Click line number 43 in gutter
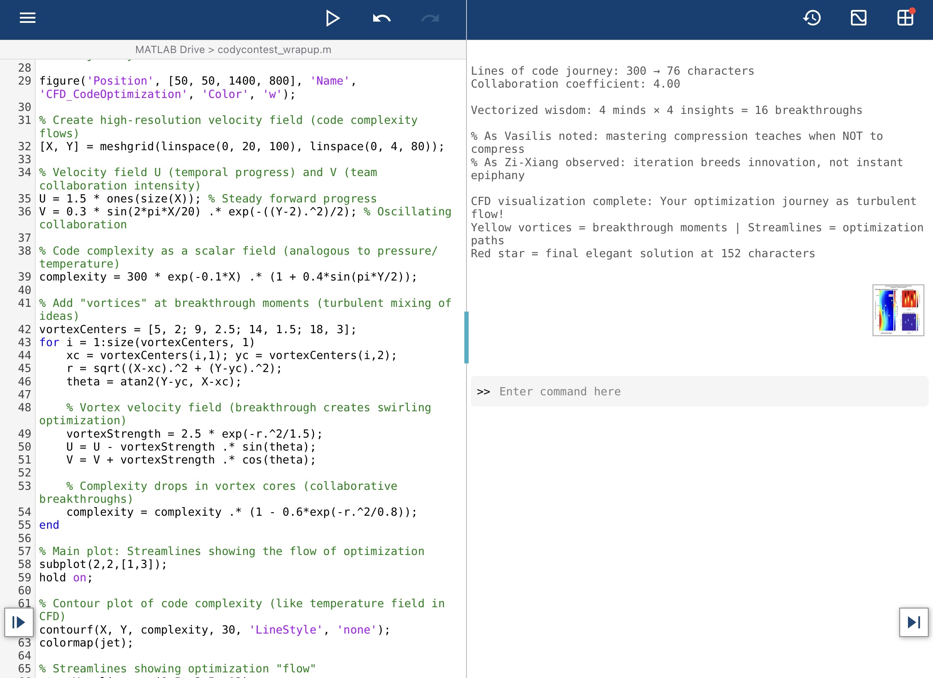Screen dimensions: 933x678 click(25, 342)
